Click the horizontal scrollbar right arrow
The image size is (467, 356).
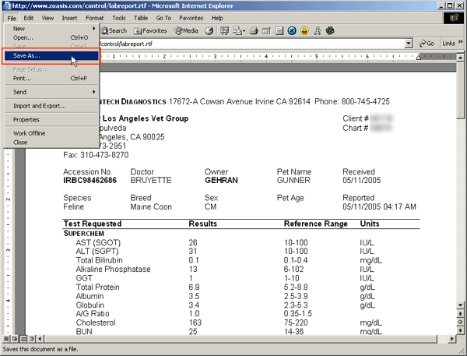point(452,339)
